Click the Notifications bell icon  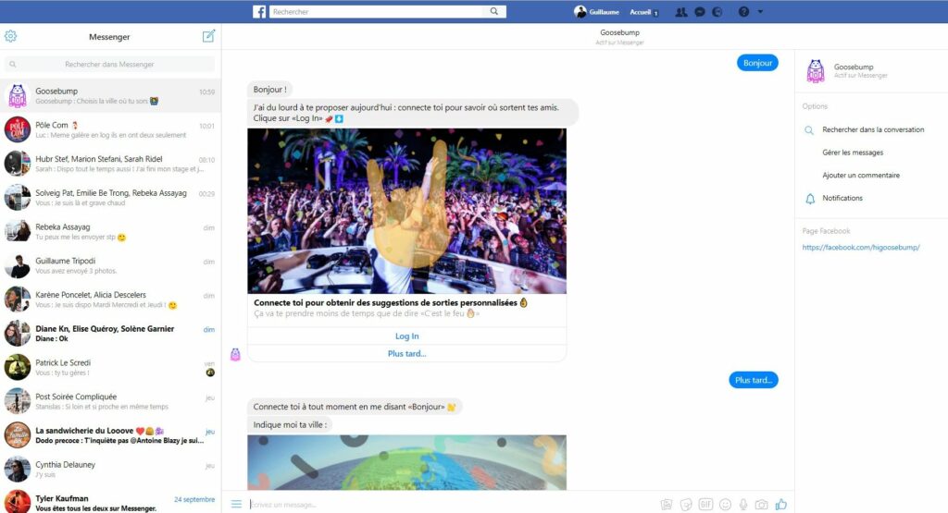(x=810, y=199)
